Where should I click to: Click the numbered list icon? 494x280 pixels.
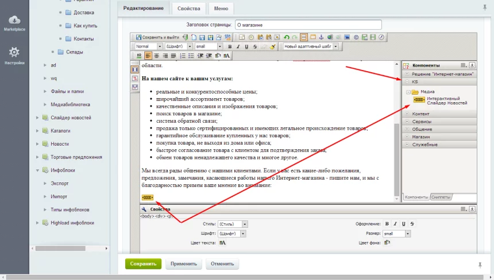tap(183, 56)
